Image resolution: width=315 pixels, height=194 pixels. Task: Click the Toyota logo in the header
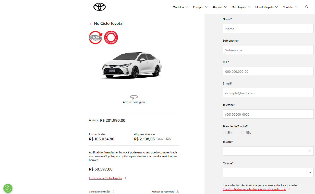point(99,7)
